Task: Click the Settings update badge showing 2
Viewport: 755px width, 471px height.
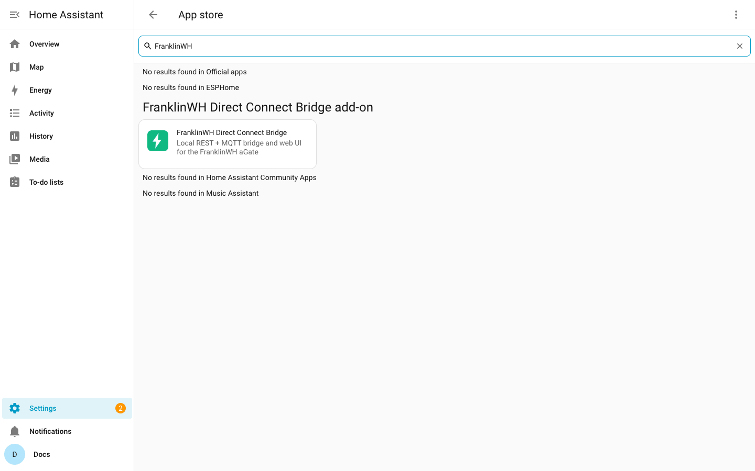Action: click(x=121, y=408)
